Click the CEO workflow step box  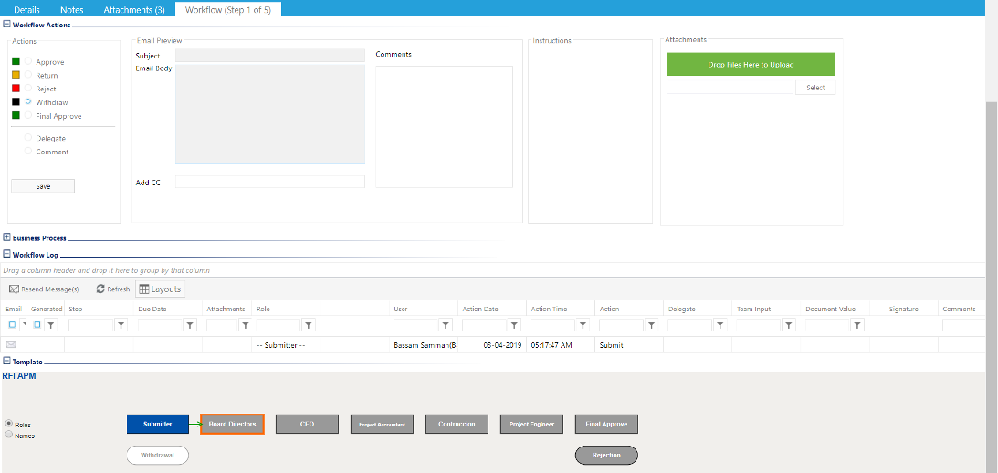(x=308, y=424)
